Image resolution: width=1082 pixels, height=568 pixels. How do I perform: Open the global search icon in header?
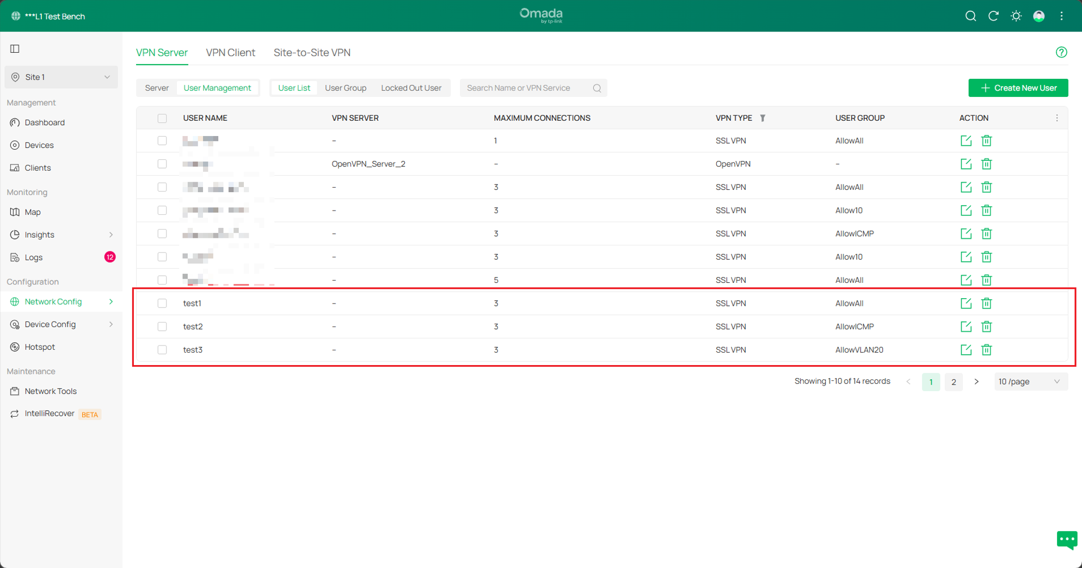click(970, 16)
